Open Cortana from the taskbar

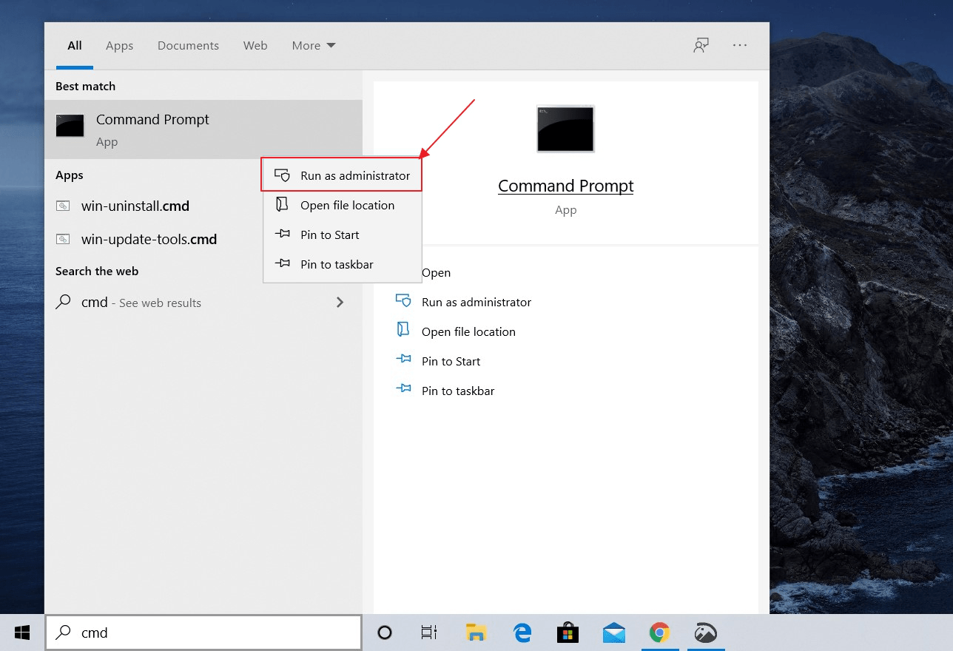pos(385,633)
